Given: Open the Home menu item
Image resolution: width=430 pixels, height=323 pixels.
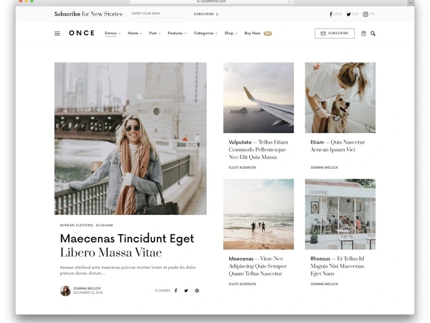Looking at the screenshot, I should (133, 33).
